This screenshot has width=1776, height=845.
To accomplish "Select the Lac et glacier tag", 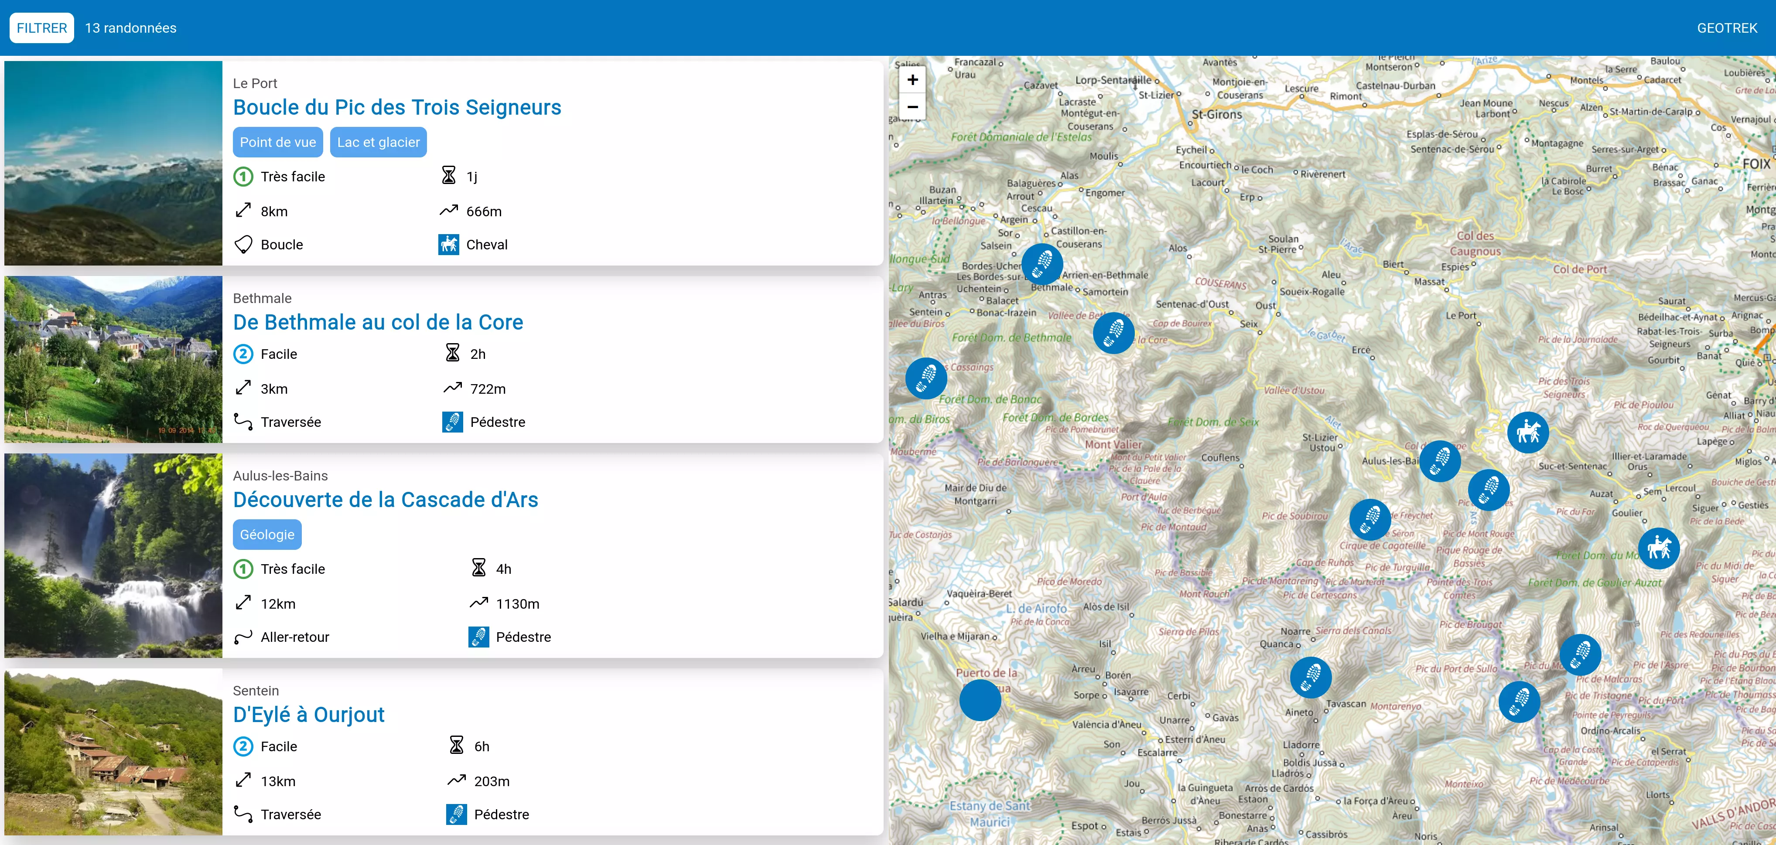I will coord(379,142).
